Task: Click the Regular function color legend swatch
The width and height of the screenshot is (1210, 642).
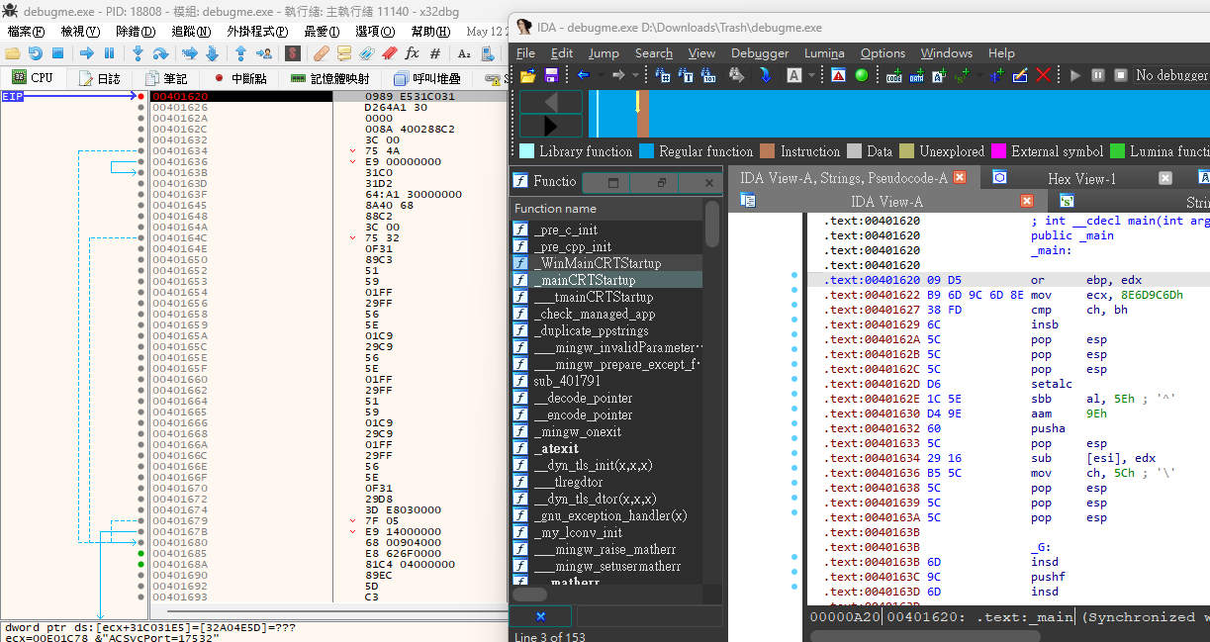Action: pos(646,151)
